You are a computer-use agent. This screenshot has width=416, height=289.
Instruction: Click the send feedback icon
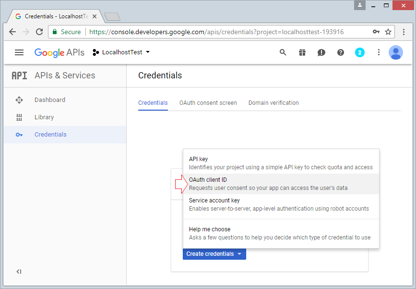point(321,52)
